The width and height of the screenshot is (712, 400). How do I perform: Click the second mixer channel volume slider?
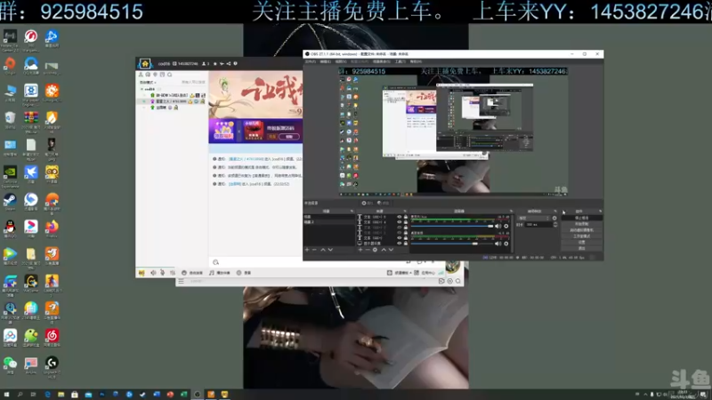[x=452, y=244]
